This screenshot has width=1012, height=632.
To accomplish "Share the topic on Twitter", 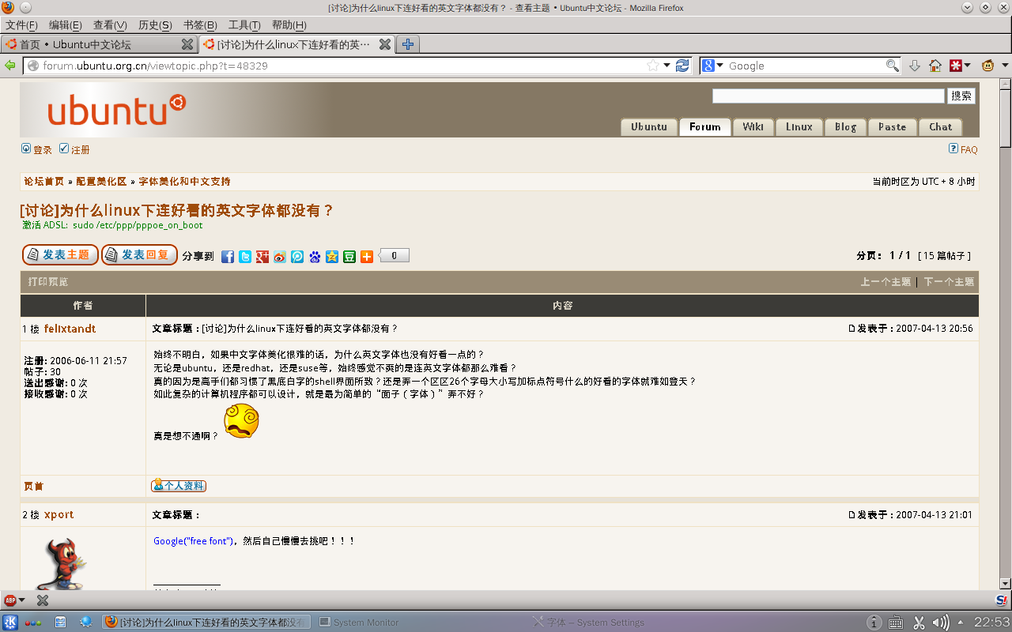I will tap(245, 256).
